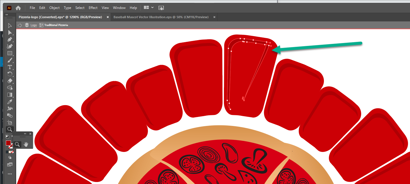This screenshot has width=410, height=184.
Task: Open the Effect menu
Action: coord(93,8)
